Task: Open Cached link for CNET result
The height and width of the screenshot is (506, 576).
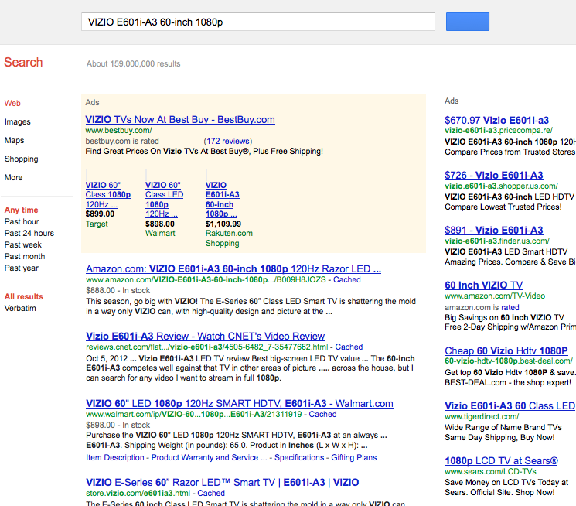Action: (349, 347)
